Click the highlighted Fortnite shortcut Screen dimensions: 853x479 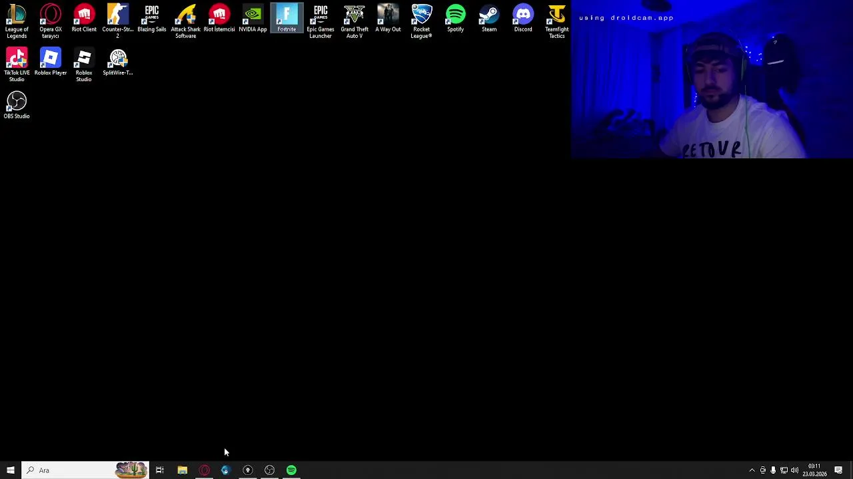[x=287, y=19]
